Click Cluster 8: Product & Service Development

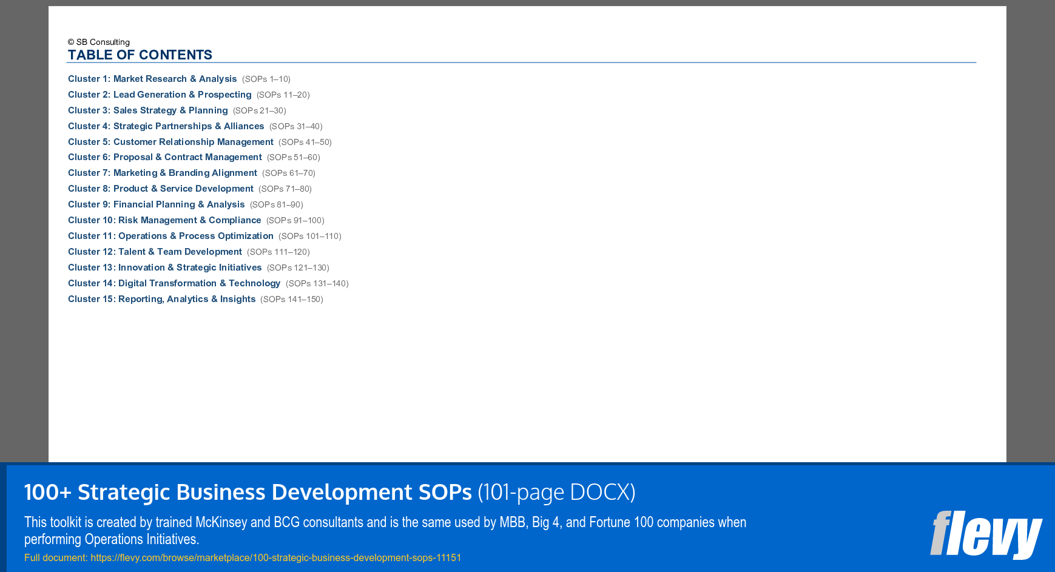pyautogui.click(x=160, y=189)
